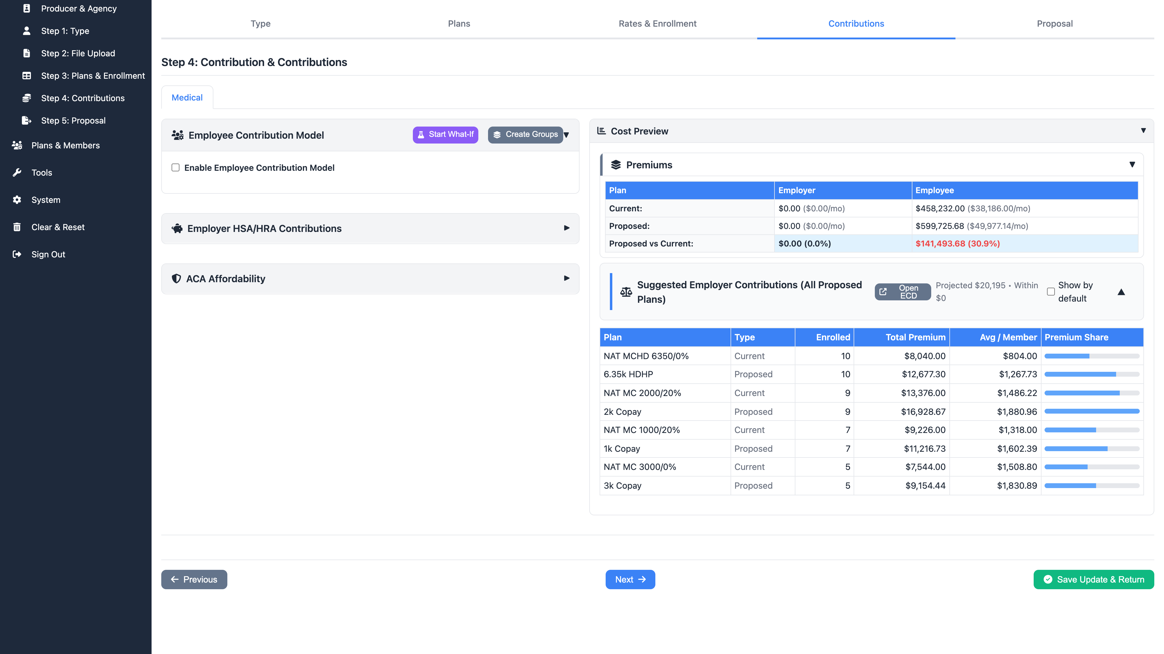
Task: Collapse the Premiums section via its triangle
Action: pos(1132,164)
